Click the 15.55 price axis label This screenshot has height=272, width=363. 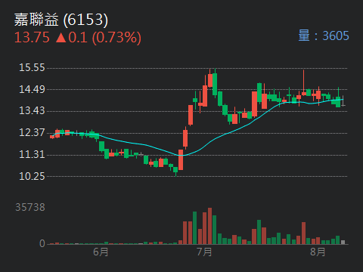click(x=32, y=67)
